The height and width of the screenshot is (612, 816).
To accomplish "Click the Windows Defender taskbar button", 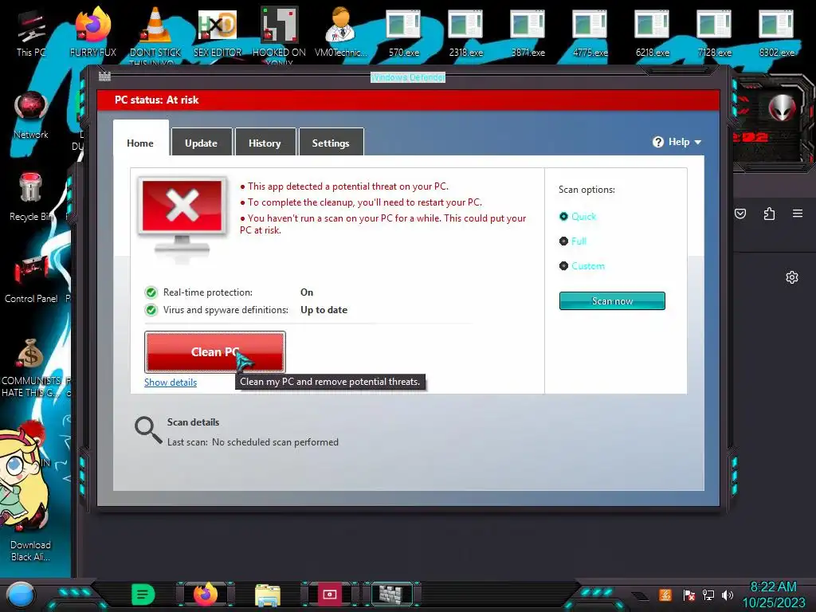I will coord(392,594).
